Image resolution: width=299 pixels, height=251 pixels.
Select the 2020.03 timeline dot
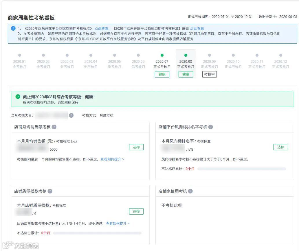(x=67, y=55)
